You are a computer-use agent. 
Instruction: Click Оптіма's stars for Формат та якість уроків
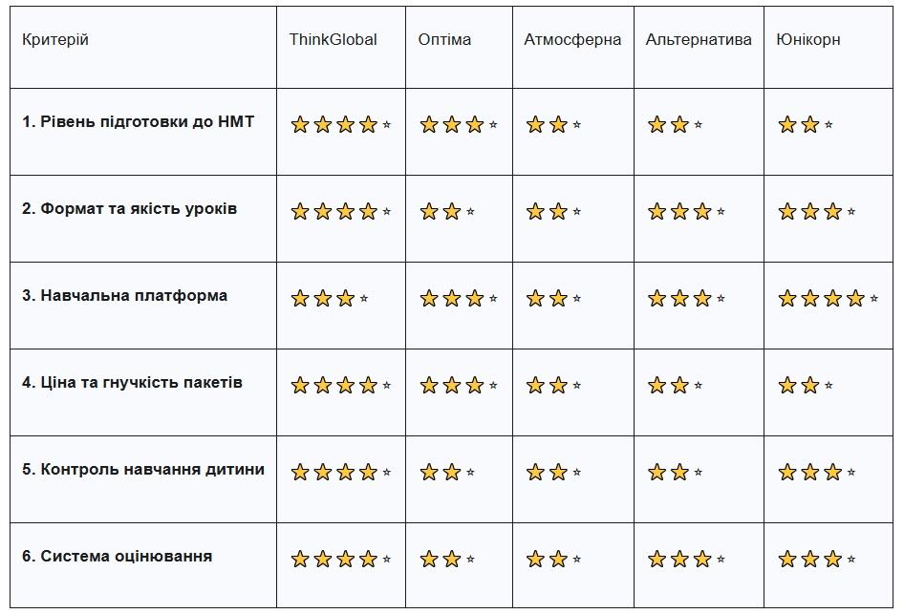(446, 212)
